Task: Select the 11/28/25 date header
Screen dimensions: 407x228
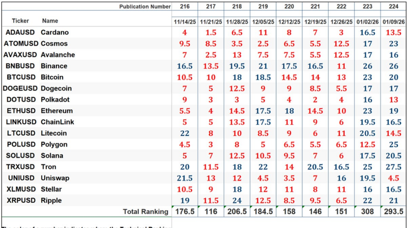Action: (x=237, y=22)
